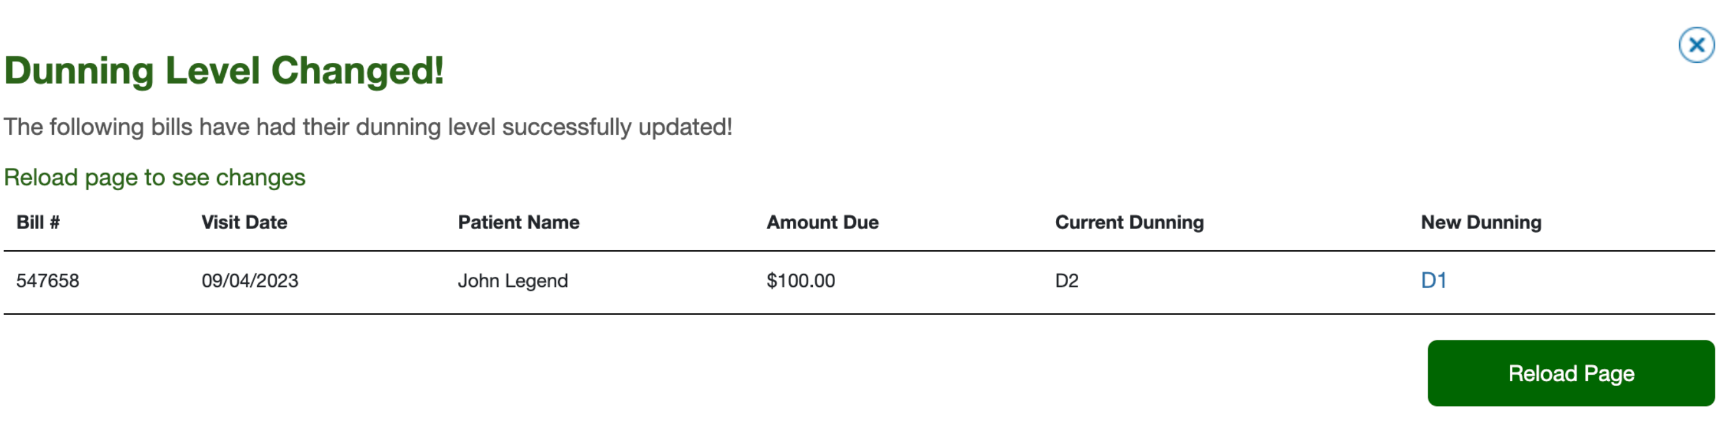Image resolution: width=1730 pixels, height=439 pixels.
Task: Select the Current Dunning column header
Action: tap(1130, 222)
